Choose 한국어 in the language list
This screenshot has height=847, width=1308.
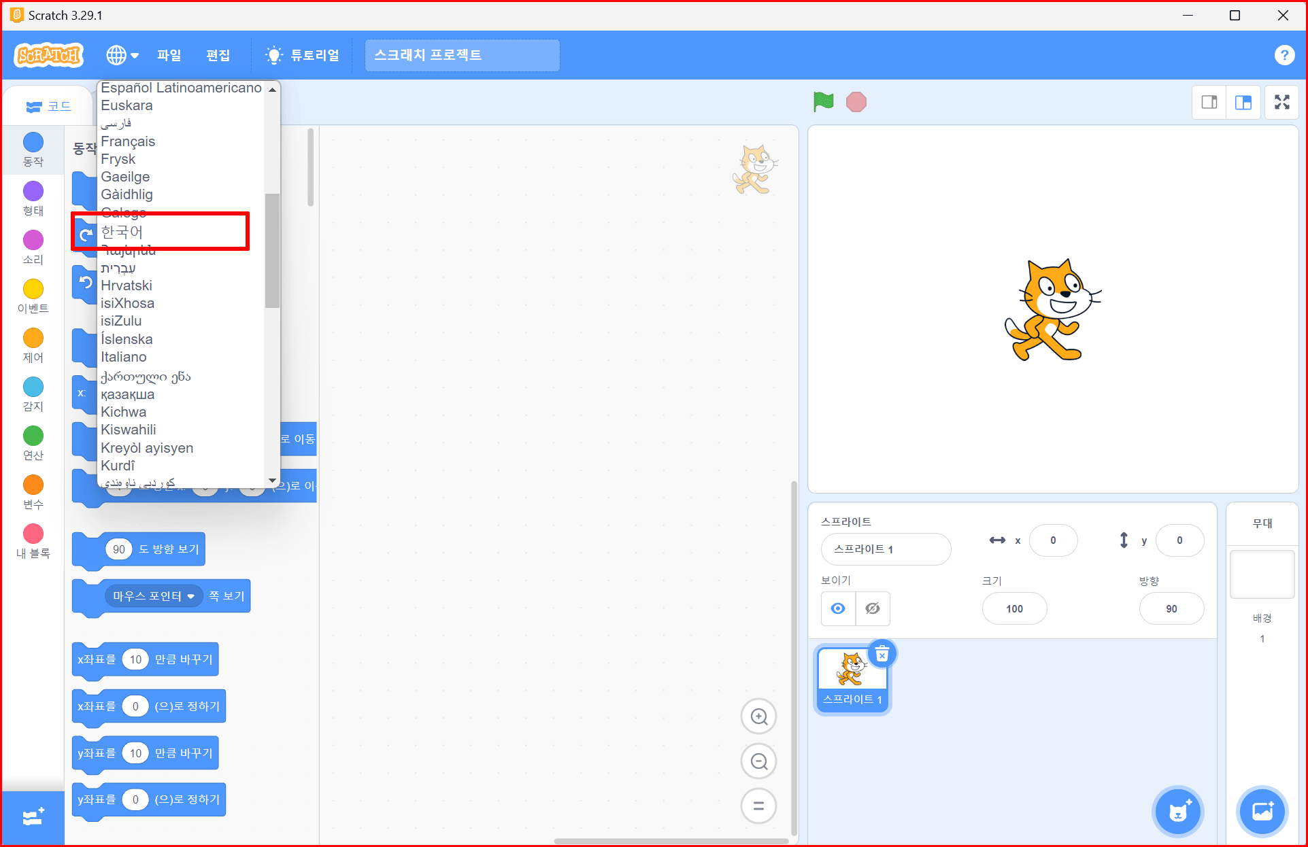(x=122, y=232)
